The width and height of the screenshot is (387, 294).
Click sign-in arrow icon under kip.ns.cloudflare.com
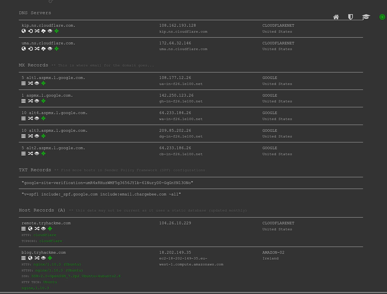coord(30,31)
